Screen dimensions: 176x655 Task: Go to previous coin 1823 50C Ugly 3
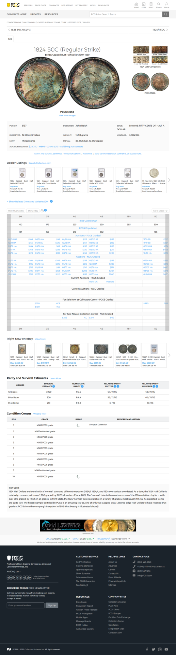click(x=19, y=30)
